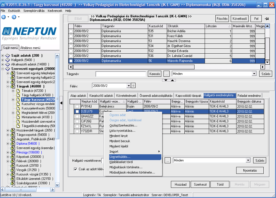Collapse the Tárgyak tree node
Screen dimensions: 276x198
click(8, 86)
